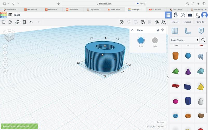
Task: Click the Mirror tool icon
Action: (157, 22)
